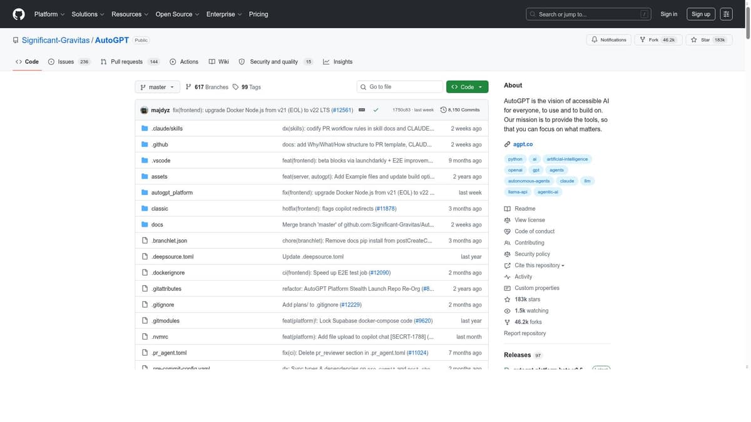Open the Platform navigation menu
751x422 pixels.
coord(49,14)
